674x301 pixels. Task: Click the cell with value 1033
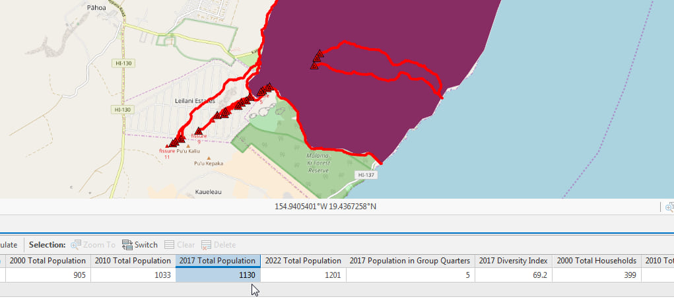(x=133, y=275)
